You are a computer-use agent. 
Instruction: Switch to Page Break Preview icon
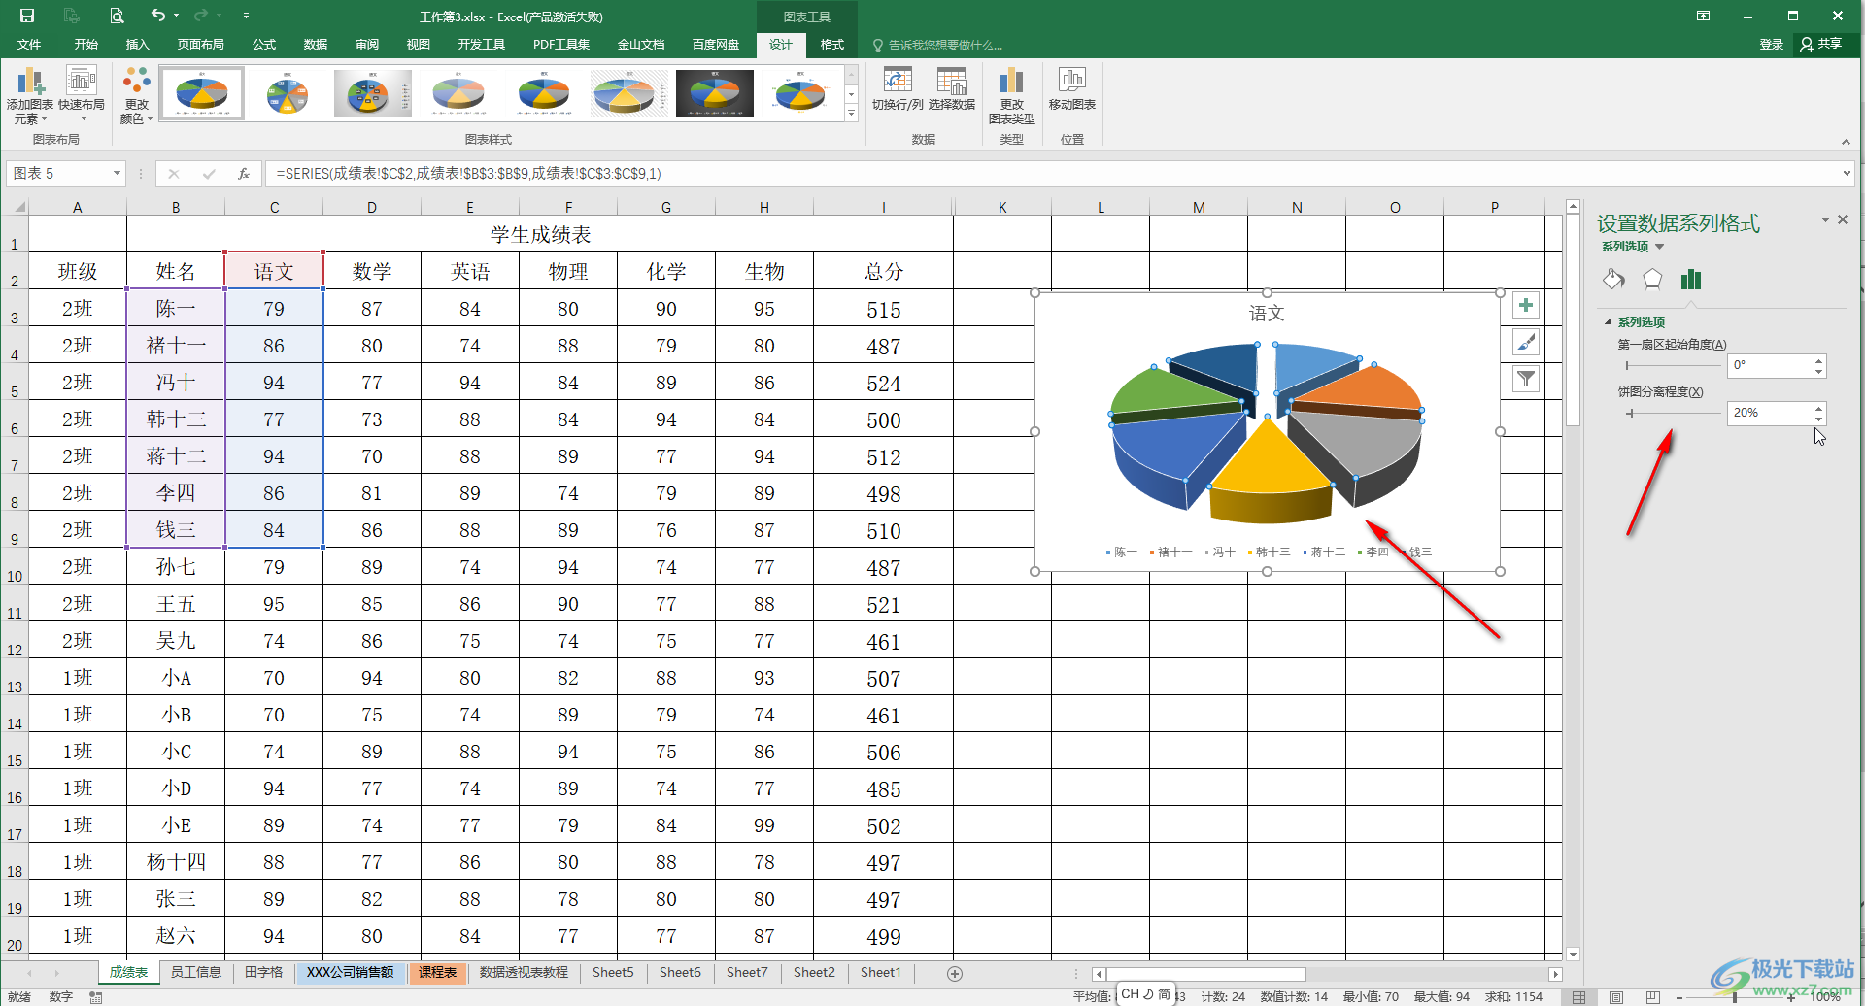click(1652, 996)
